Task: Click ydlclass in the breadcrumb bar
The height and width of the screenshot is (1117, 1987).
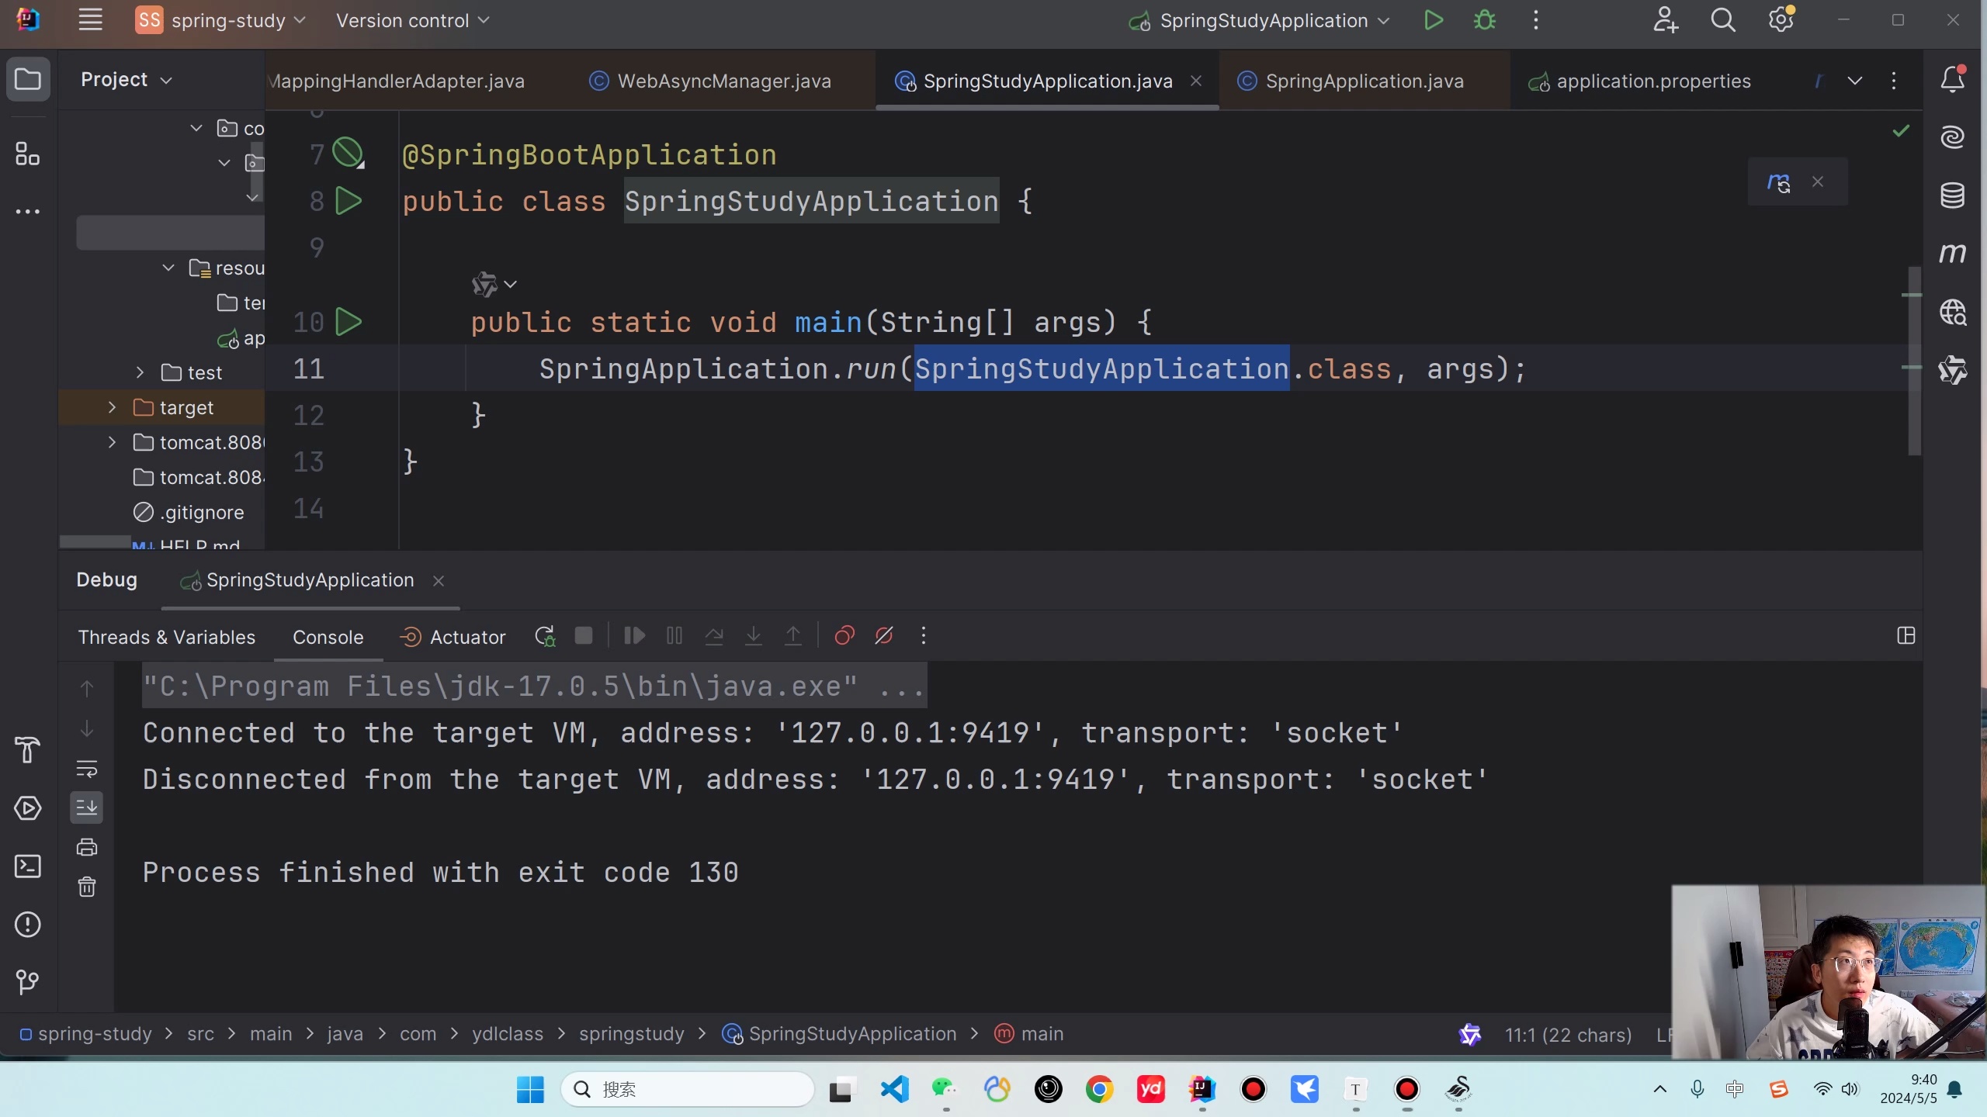Action: tap(507, 1034)
